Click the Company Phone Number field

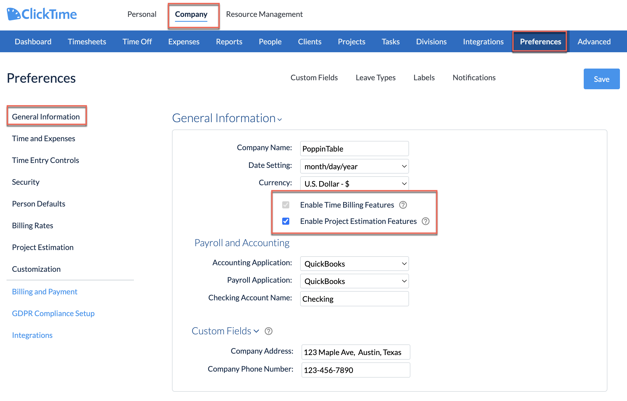[356, 370]
